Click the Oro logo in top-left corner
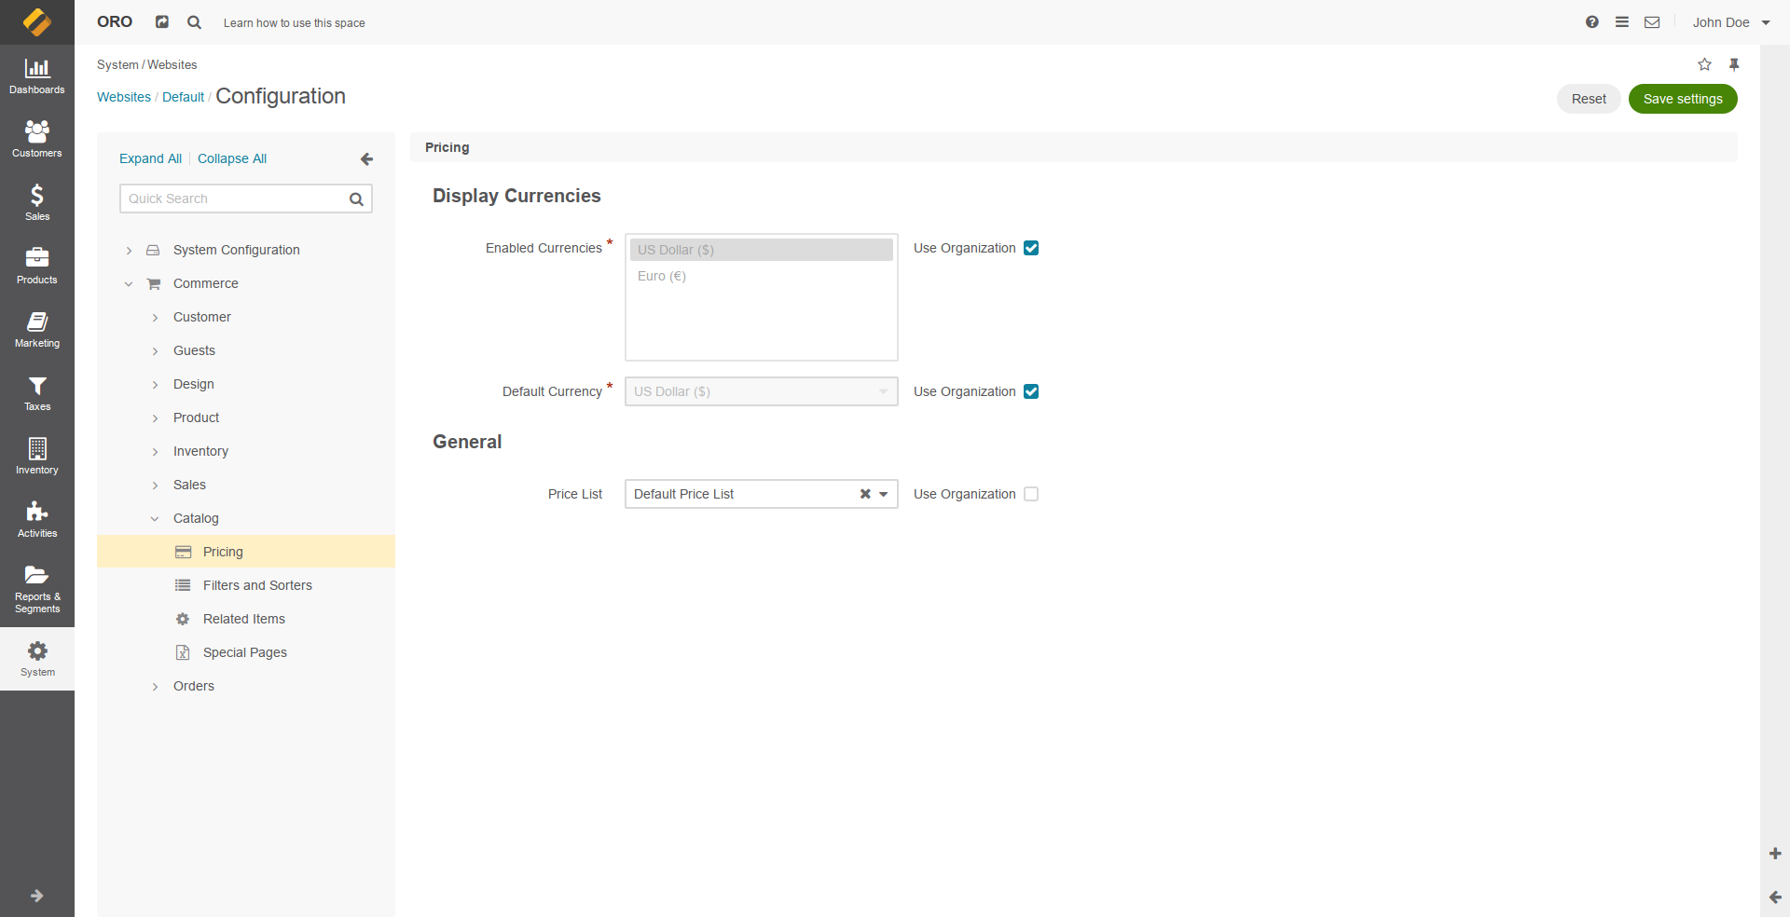Screen dimensions: 1790x917 click(37, 22)
